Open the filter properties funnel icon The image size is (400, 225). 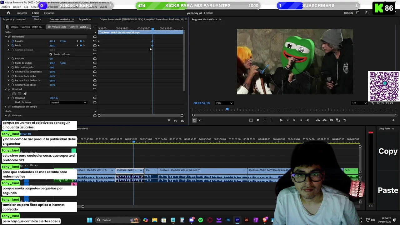tap(169, 121)
